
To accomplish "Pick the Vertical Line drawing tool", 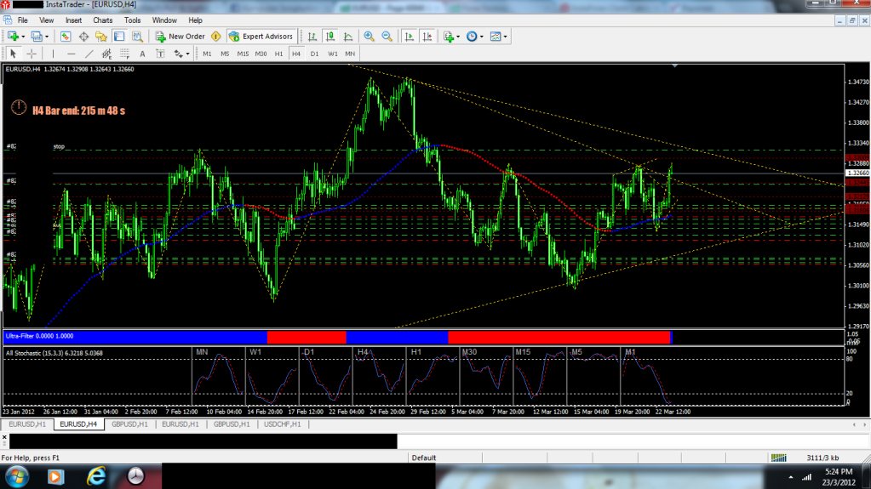I will coord(53,54).
